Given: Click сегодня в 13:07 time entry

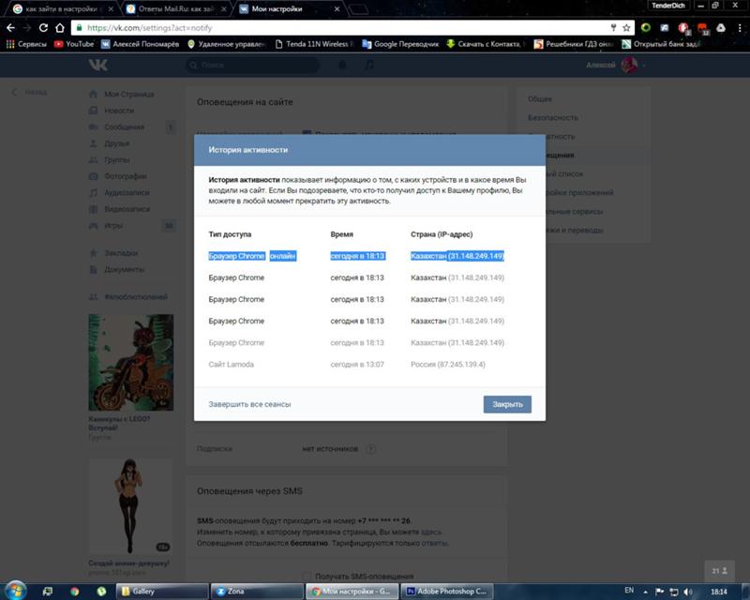Looking at the screenshot, I should [357, 365].
